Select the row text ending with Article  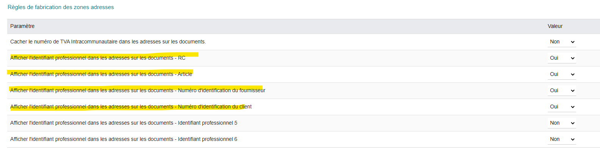(x=101, y=74)
